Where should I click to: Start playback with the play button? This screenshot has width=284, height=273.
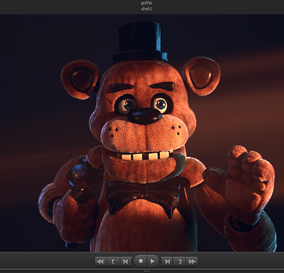point(153,261)
